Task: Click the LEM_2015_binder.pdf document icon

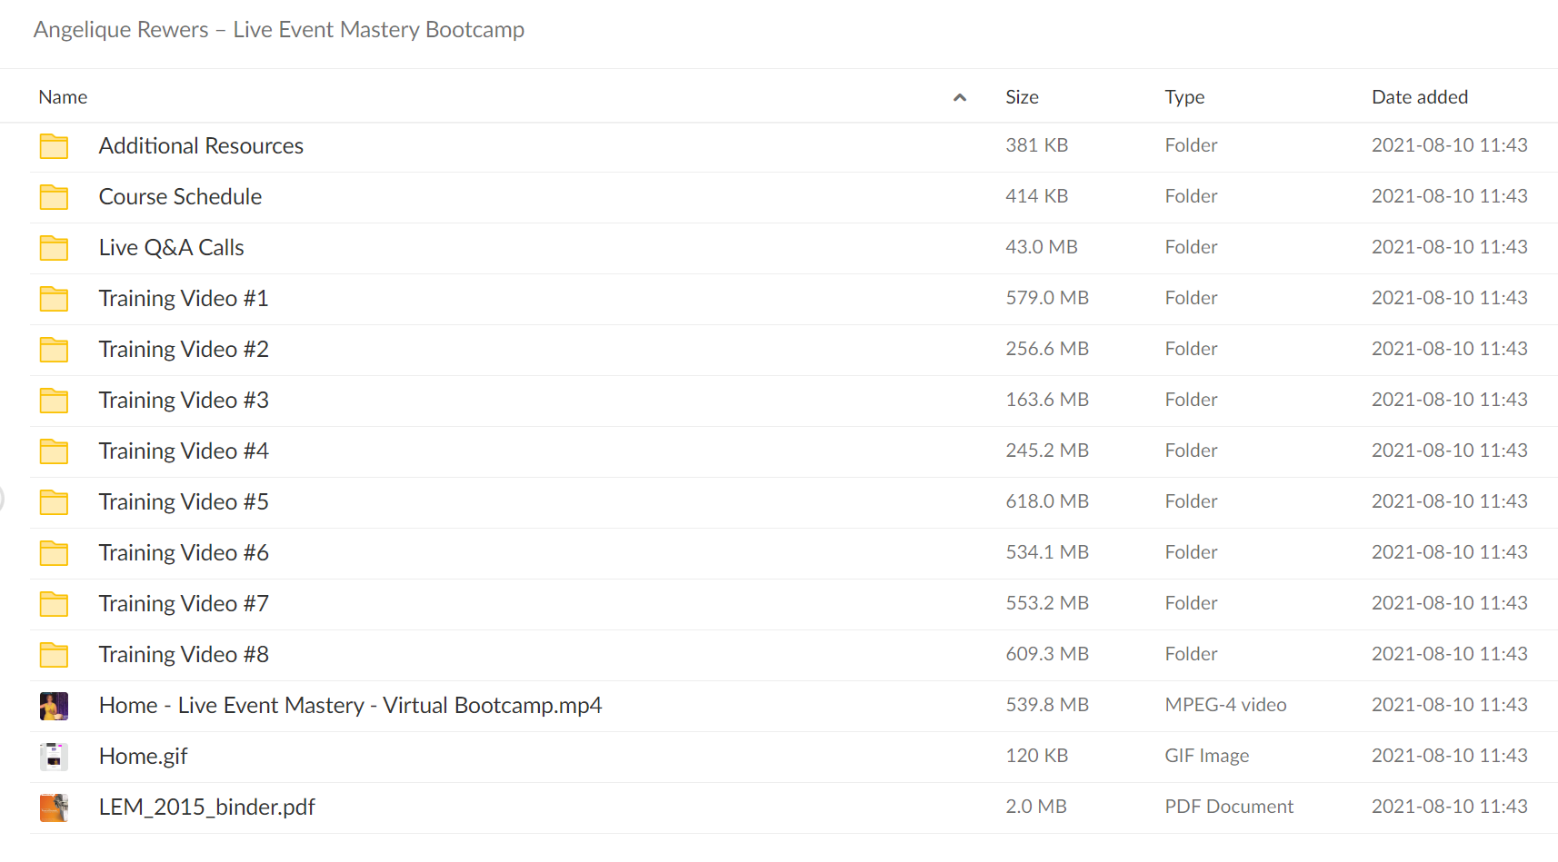Action: [x=54, y=808]
